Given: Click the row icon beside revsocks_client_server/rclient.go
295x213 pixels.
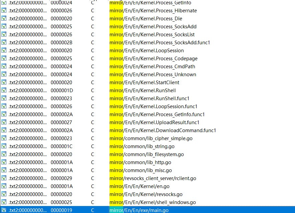Looking at the screenshot, I should coord(4,178).
